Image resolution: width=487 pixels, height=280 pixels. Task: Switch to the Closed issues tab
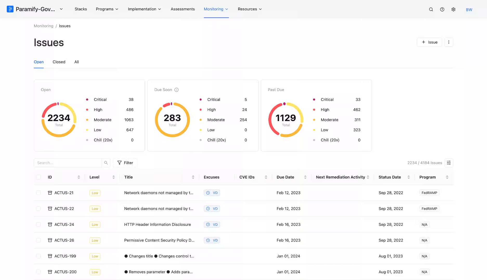tap(59, 62)
